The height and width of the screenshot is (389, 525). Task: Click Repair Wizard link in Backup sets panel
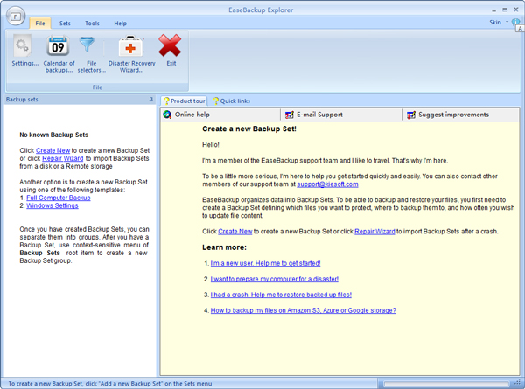63,158
